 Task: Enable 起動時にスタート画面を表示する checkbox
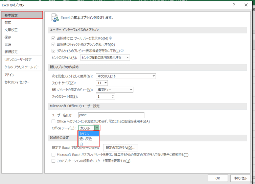(53, 161)
